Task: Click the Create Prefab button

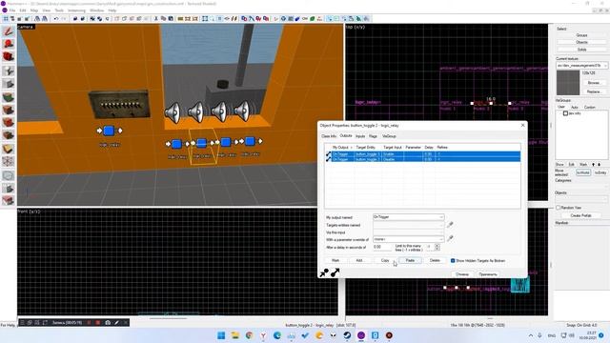Action: pyautogui.click(x=580, y=215)
